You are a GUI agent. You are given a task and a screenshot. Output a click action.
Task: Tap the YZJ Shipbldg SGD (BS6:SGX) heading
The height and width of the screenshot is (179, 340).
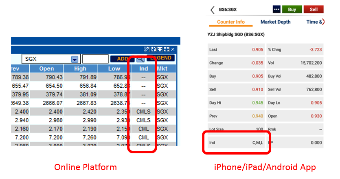click(236, 34)
